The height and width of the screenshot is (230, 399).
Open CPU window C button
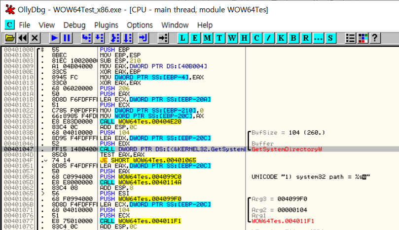(256, 38)
